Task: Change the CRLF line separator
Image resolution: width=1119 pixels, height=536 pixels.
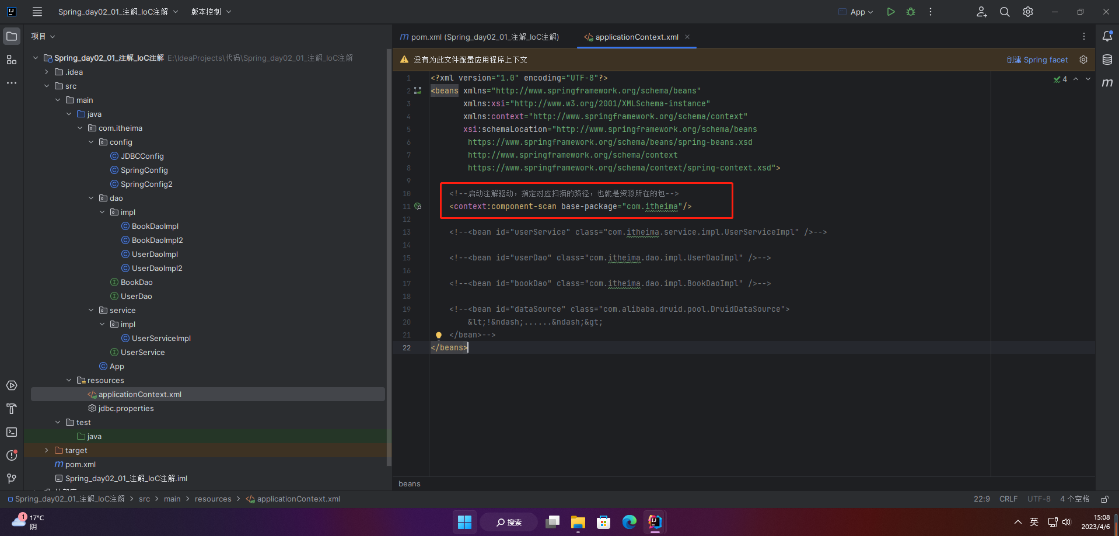Action: tap(1008, 499)
